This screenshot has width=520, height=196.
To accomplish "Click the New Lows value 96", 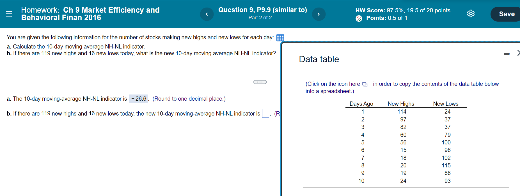I will point(448,150).
